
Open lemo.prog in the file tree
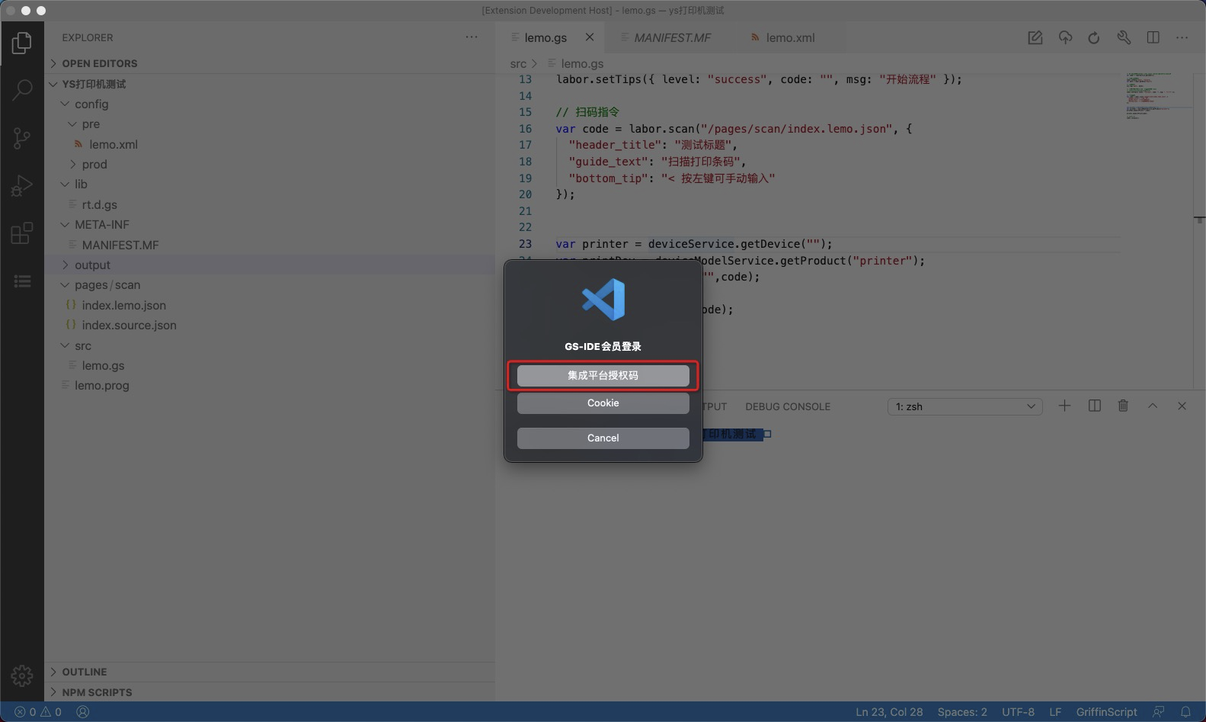click(x=270, y=385)
